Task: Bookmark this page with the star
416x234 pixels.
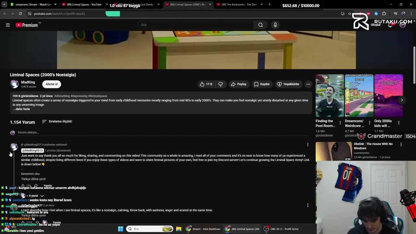Action: [350, 14]
